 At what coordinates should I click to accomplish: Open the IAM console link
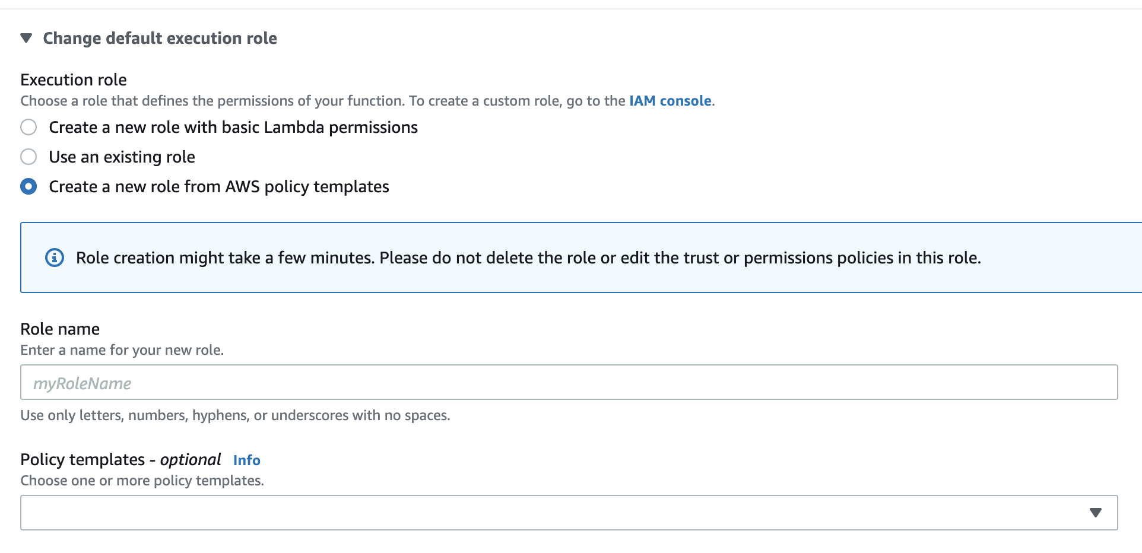(x=670, y=101)
